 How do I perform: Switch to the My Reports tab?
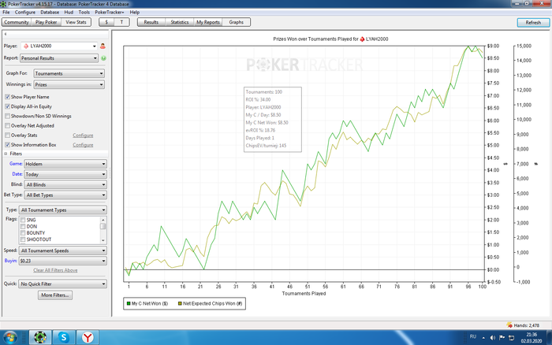tap(208, 22)
